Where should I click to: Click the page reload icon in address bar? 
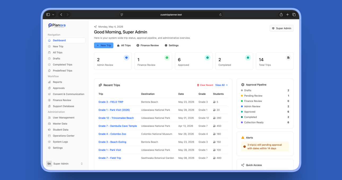(220, 15)
